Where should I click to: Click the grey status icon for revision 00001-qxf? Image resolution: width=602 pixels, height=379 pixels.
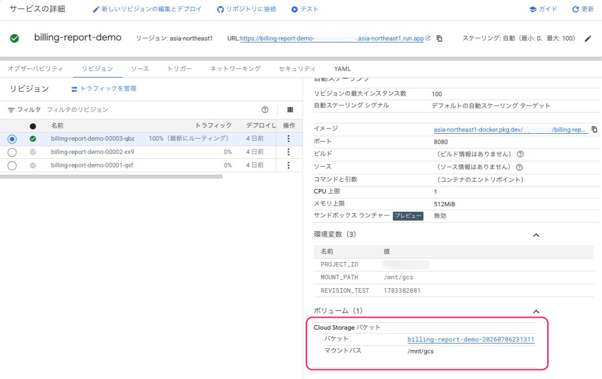pos(33,165)
